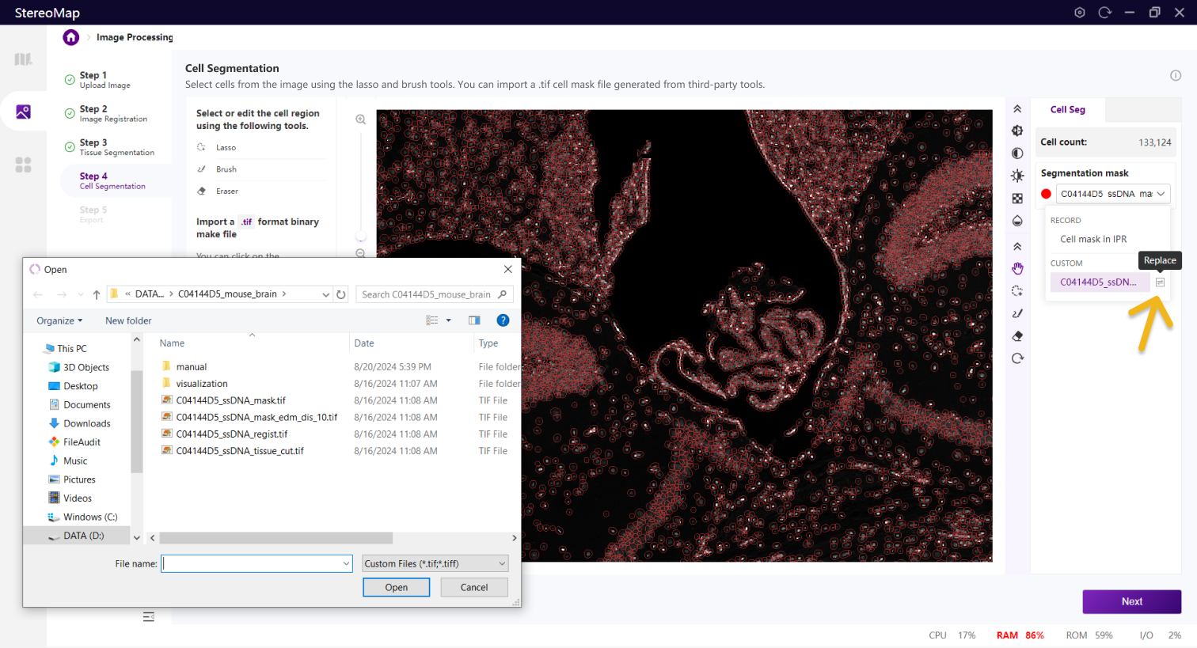Select the C04144D5_ssDNA_mask.tif file
Image resolution: width=1197 pixels, height=648 pixels.
tap(230, 400)
